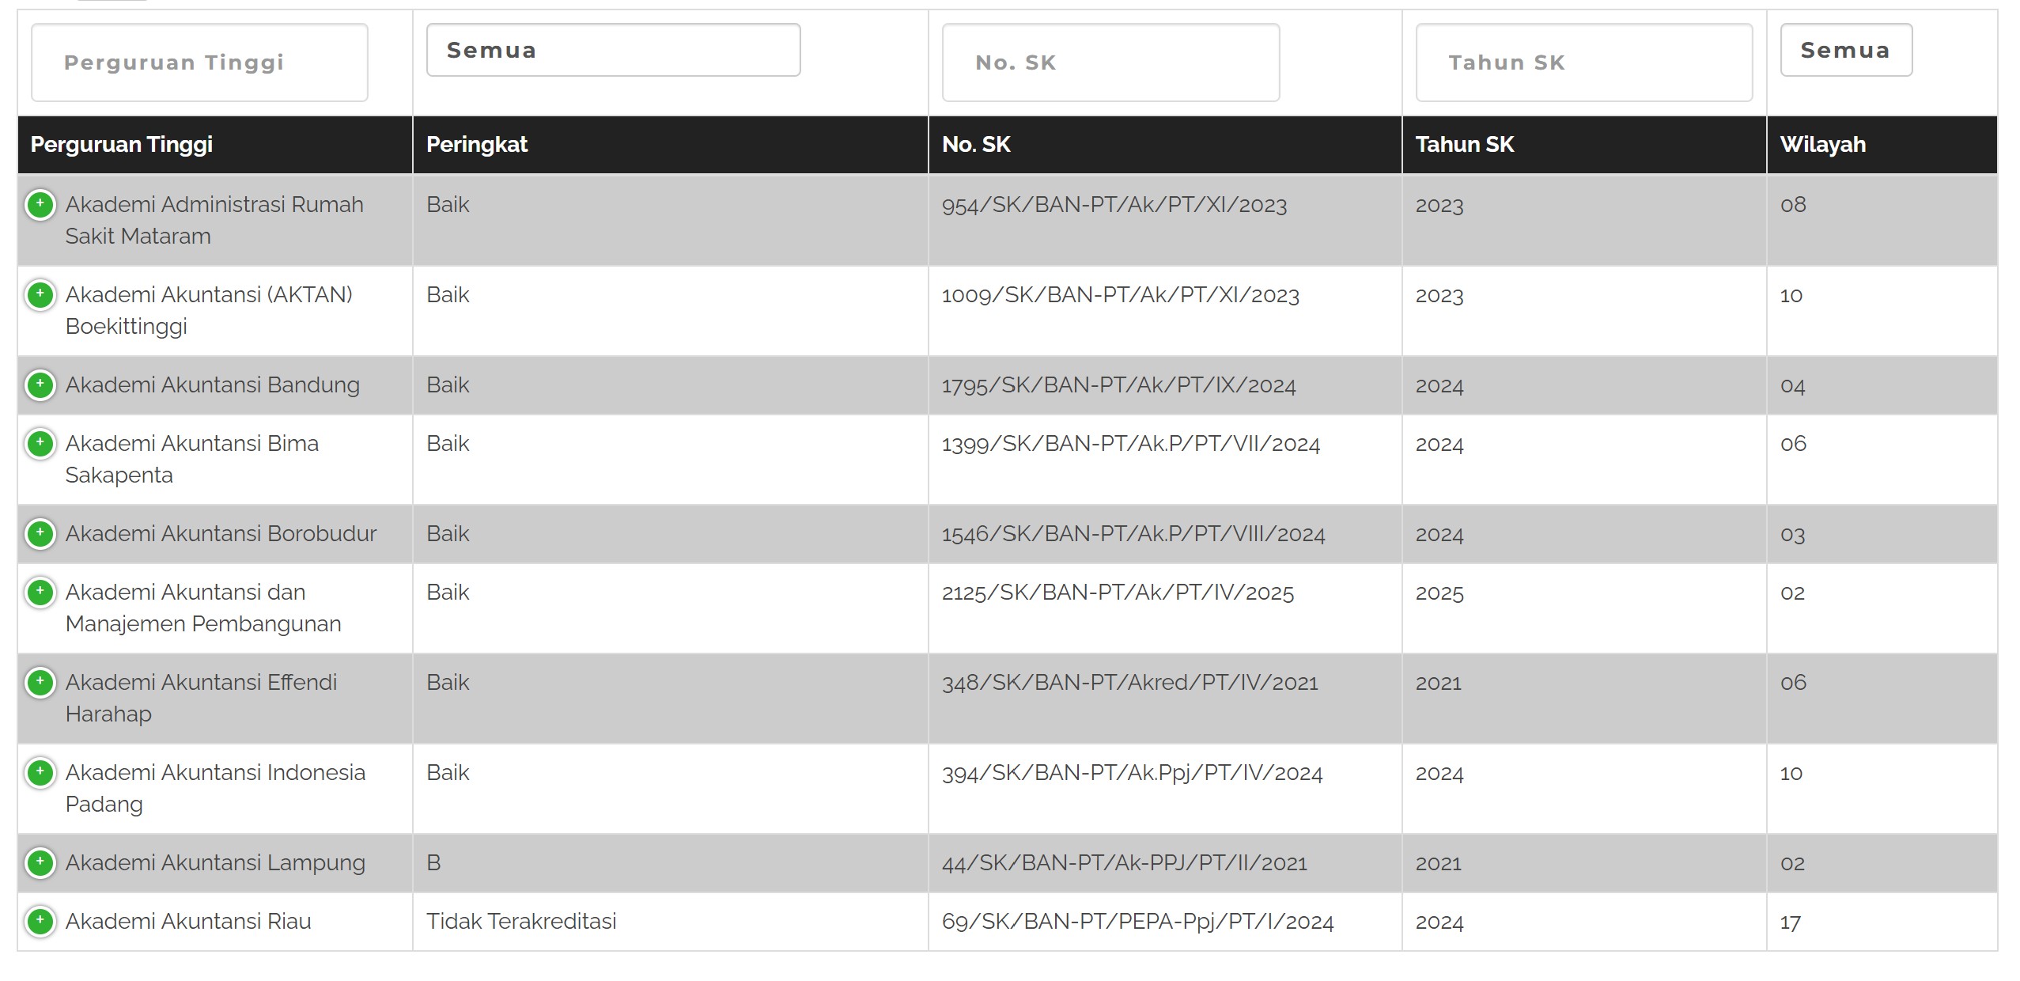Expand details of Akademi Akuntansi (AKTAN) Boekittinggi

[x=40, y=295]
